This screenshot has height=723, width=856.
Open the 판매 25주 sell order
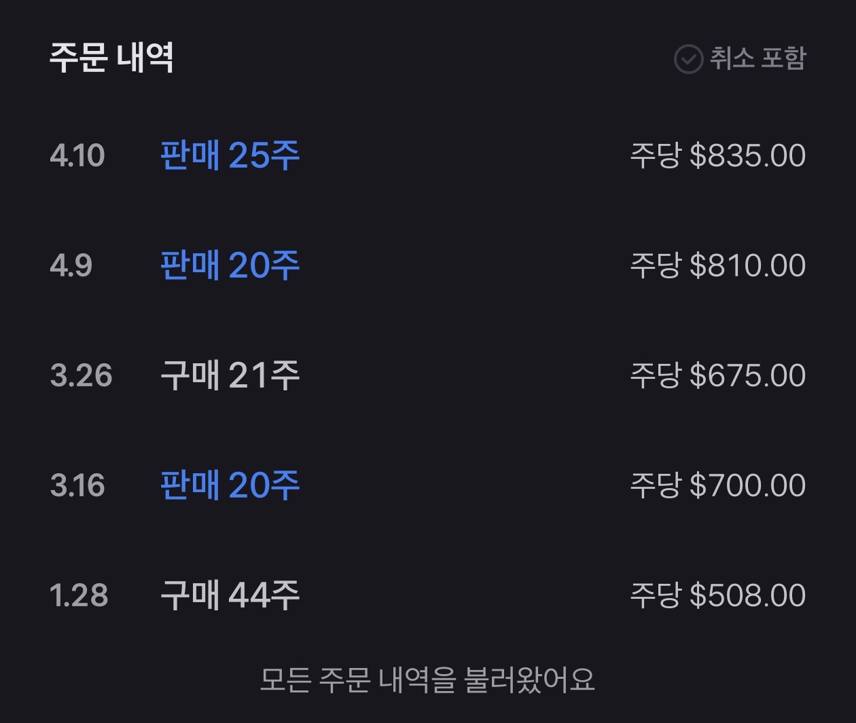(230, 155)
